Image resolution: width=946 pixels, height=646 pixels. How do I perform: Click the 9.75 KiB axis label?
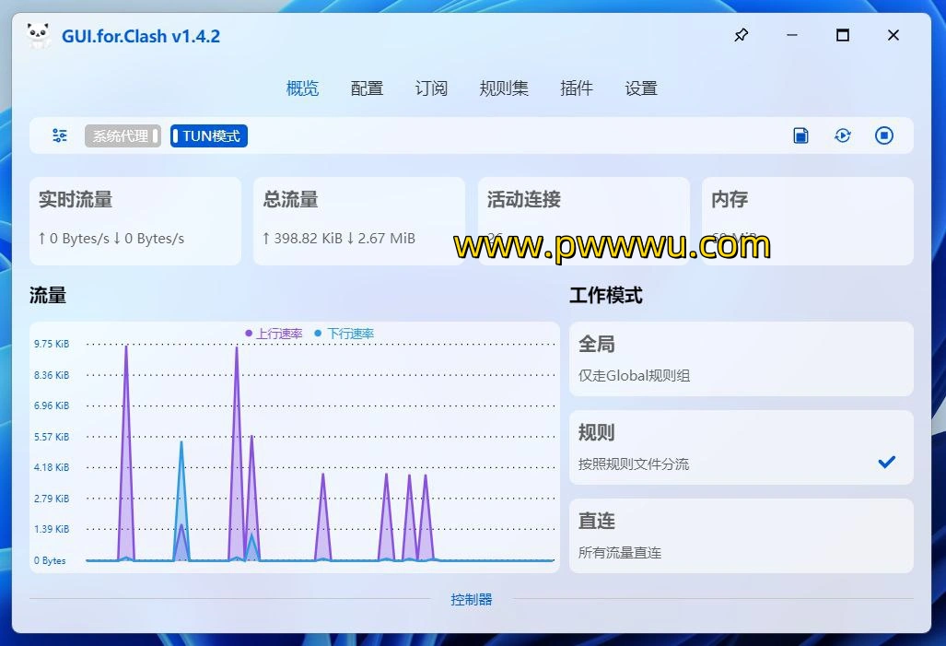(x=52, y=344)
